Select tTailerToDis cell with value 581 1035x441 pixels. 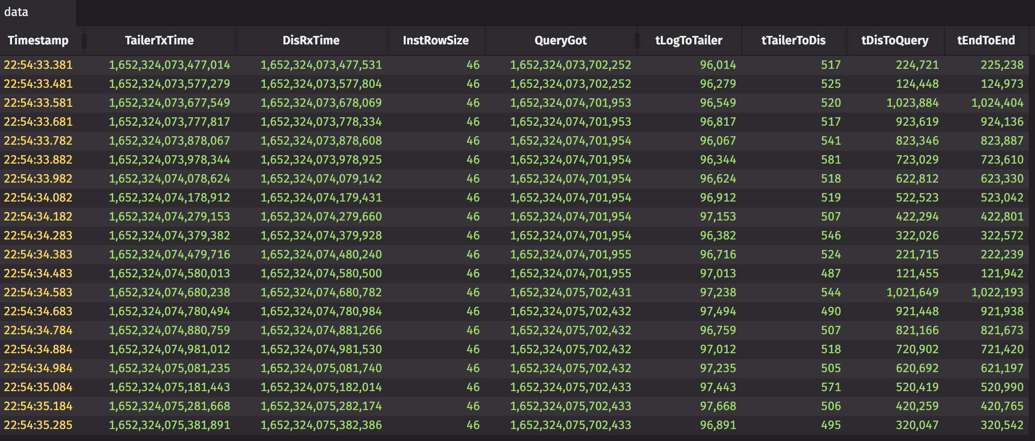[x=831, y=160]
